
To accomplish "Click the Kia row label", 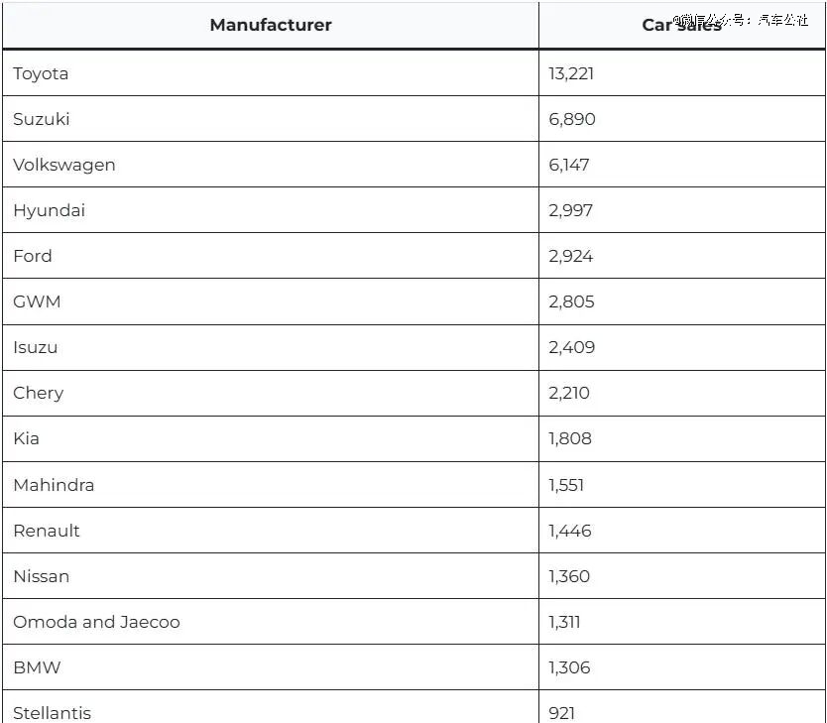I will pyautogui.click(x=27, y=438).
